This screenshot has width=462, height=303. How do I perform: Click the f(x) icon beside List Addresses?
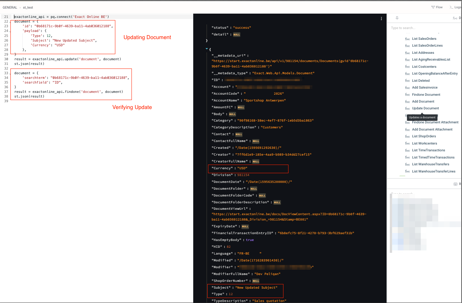click(407, 53)
